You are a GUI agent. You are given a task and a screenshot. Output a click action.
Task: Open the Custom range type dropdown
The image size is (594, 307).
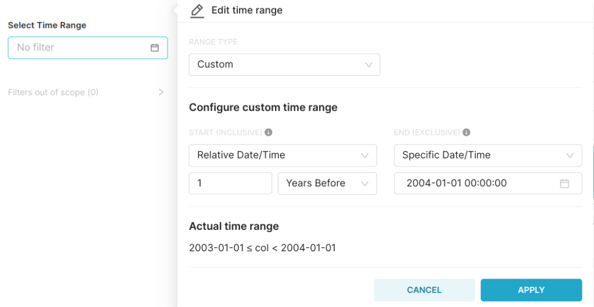pos(284,64)
